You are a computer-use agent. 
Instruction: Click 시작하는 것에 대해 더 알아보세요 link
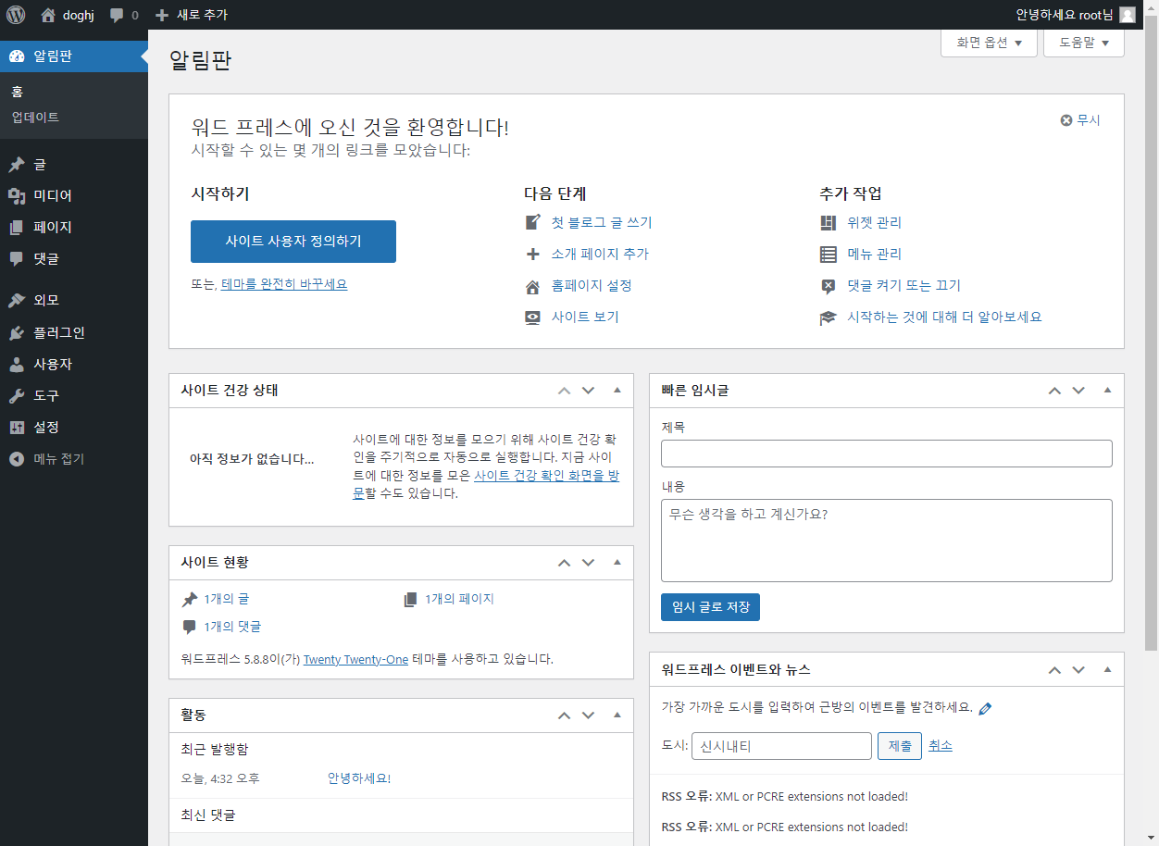pos(944,317)
